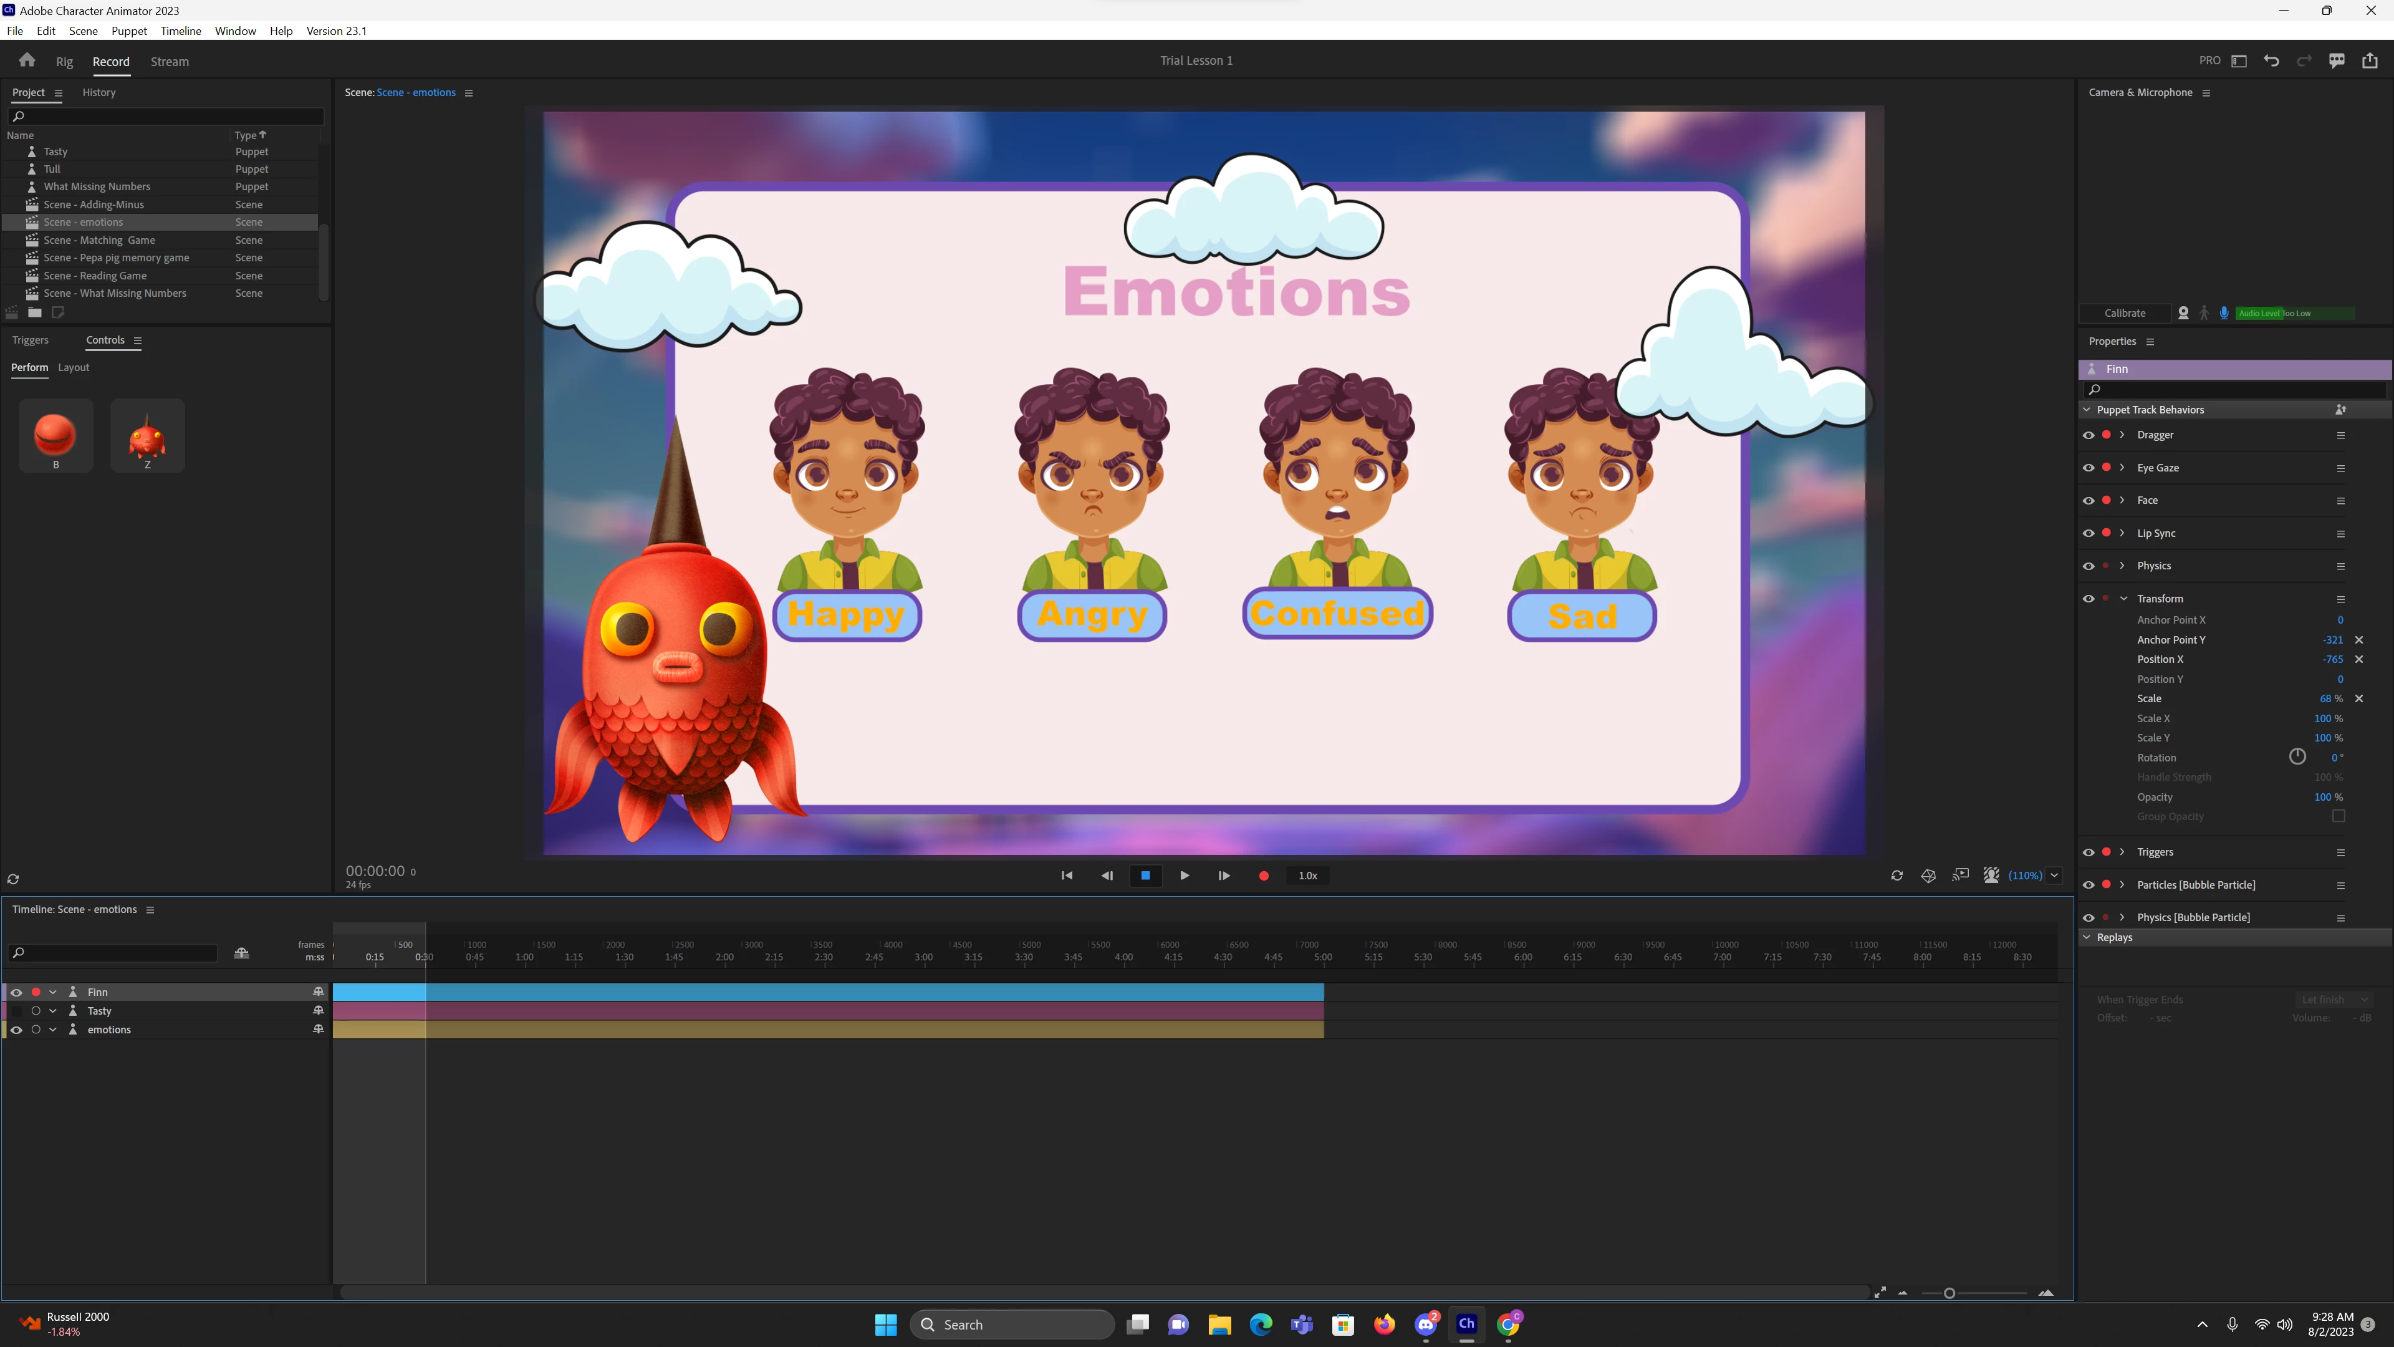Click the Z fish trigger thumbnail
The width and height of the screenshot is (2394, 1347).
click(x=147, y=436)
